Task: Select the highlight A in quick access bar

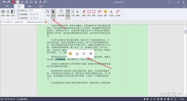Action: [36, 2]
